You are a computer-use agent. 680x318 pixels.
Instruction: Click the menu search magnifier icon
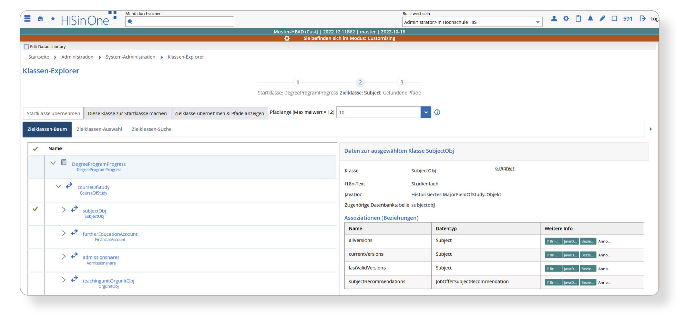(x=130, y=22)
